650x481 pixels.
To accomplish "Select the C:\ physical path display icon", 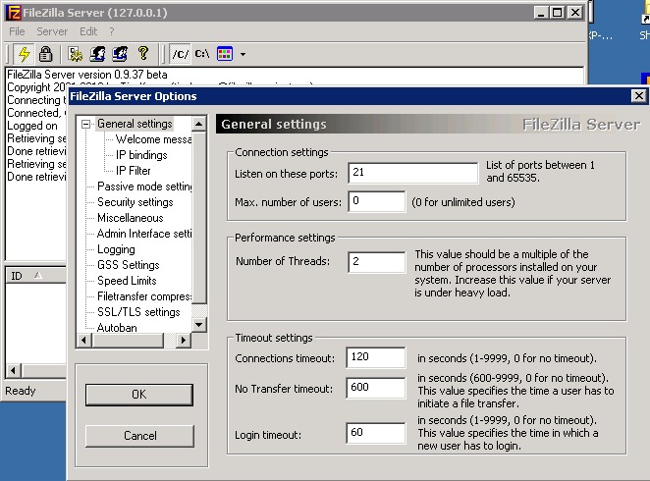I will tap(201, 54).
